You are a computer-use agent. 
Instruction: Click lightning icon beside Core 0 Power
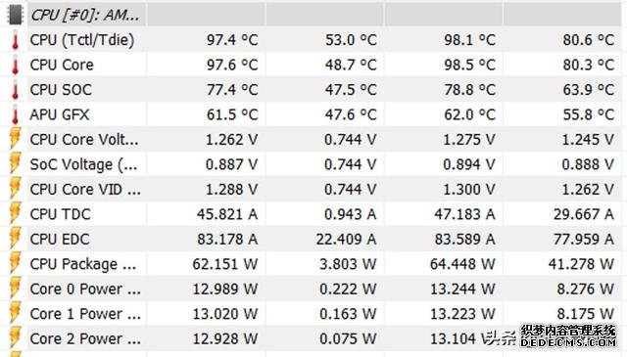16,290
